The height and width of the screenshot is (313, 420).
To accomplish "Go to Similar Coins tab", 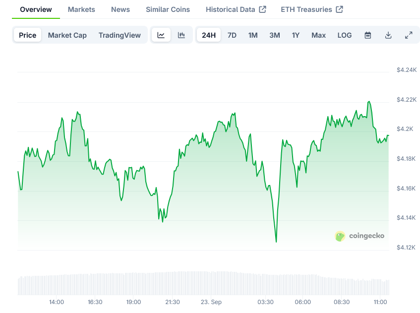I will coord(168,9).
